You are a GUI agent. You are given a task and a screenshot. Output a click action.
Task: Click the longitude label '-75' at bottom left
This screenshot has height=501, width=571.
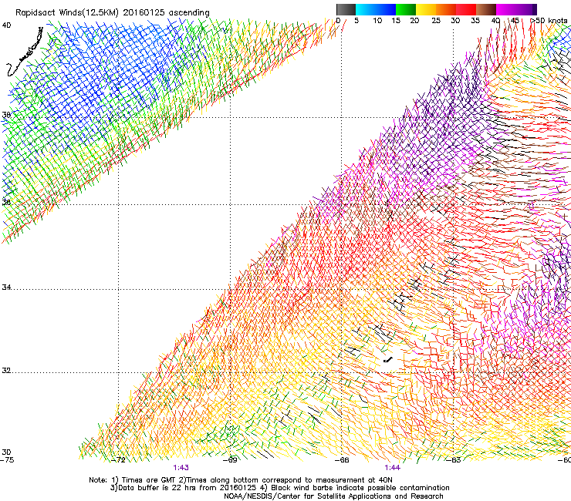click(x=7, y=460)
